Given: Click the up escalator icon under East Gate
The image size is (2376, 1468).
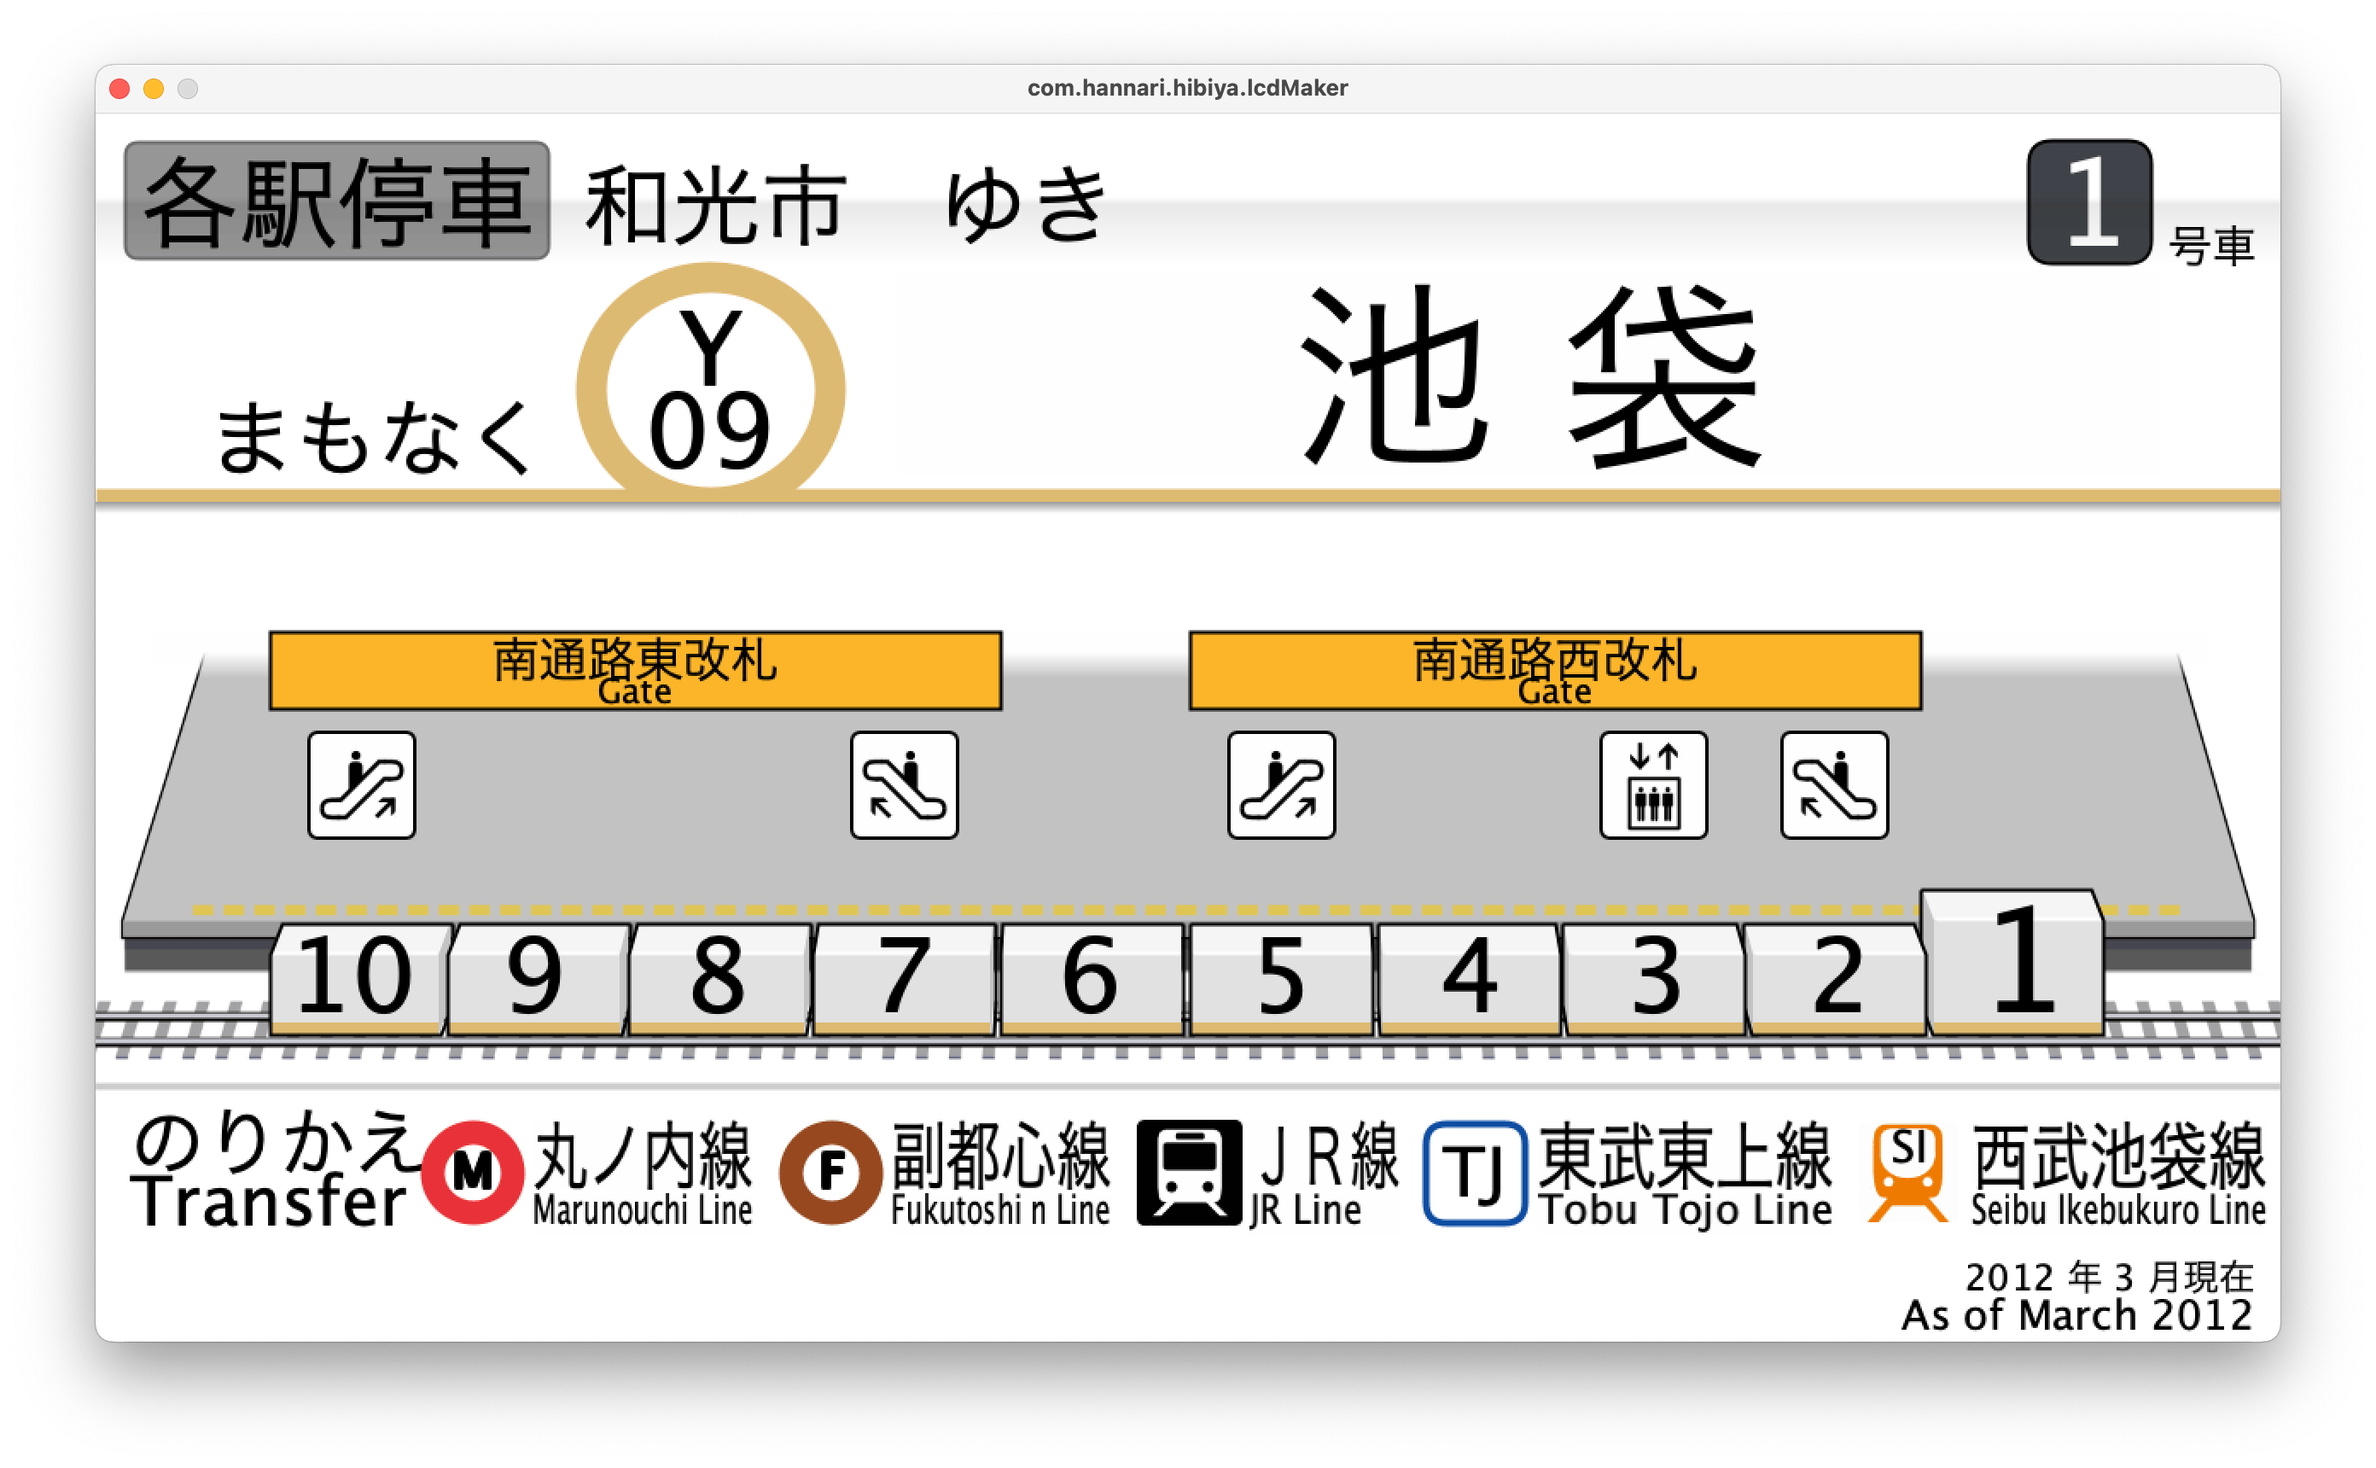Looking at the screenshot, I should point(361,784).
